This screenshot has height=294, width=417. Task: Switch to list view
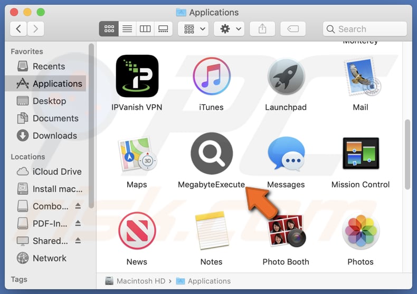pyautogui.click(x=127, y=29)
